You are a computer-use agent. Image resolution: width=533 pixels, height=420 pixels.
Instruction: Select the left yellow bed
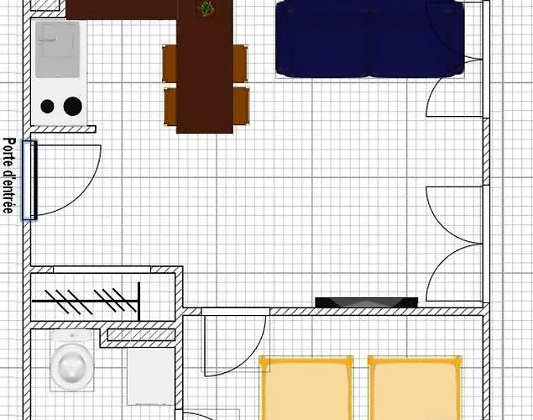[306, 388]
